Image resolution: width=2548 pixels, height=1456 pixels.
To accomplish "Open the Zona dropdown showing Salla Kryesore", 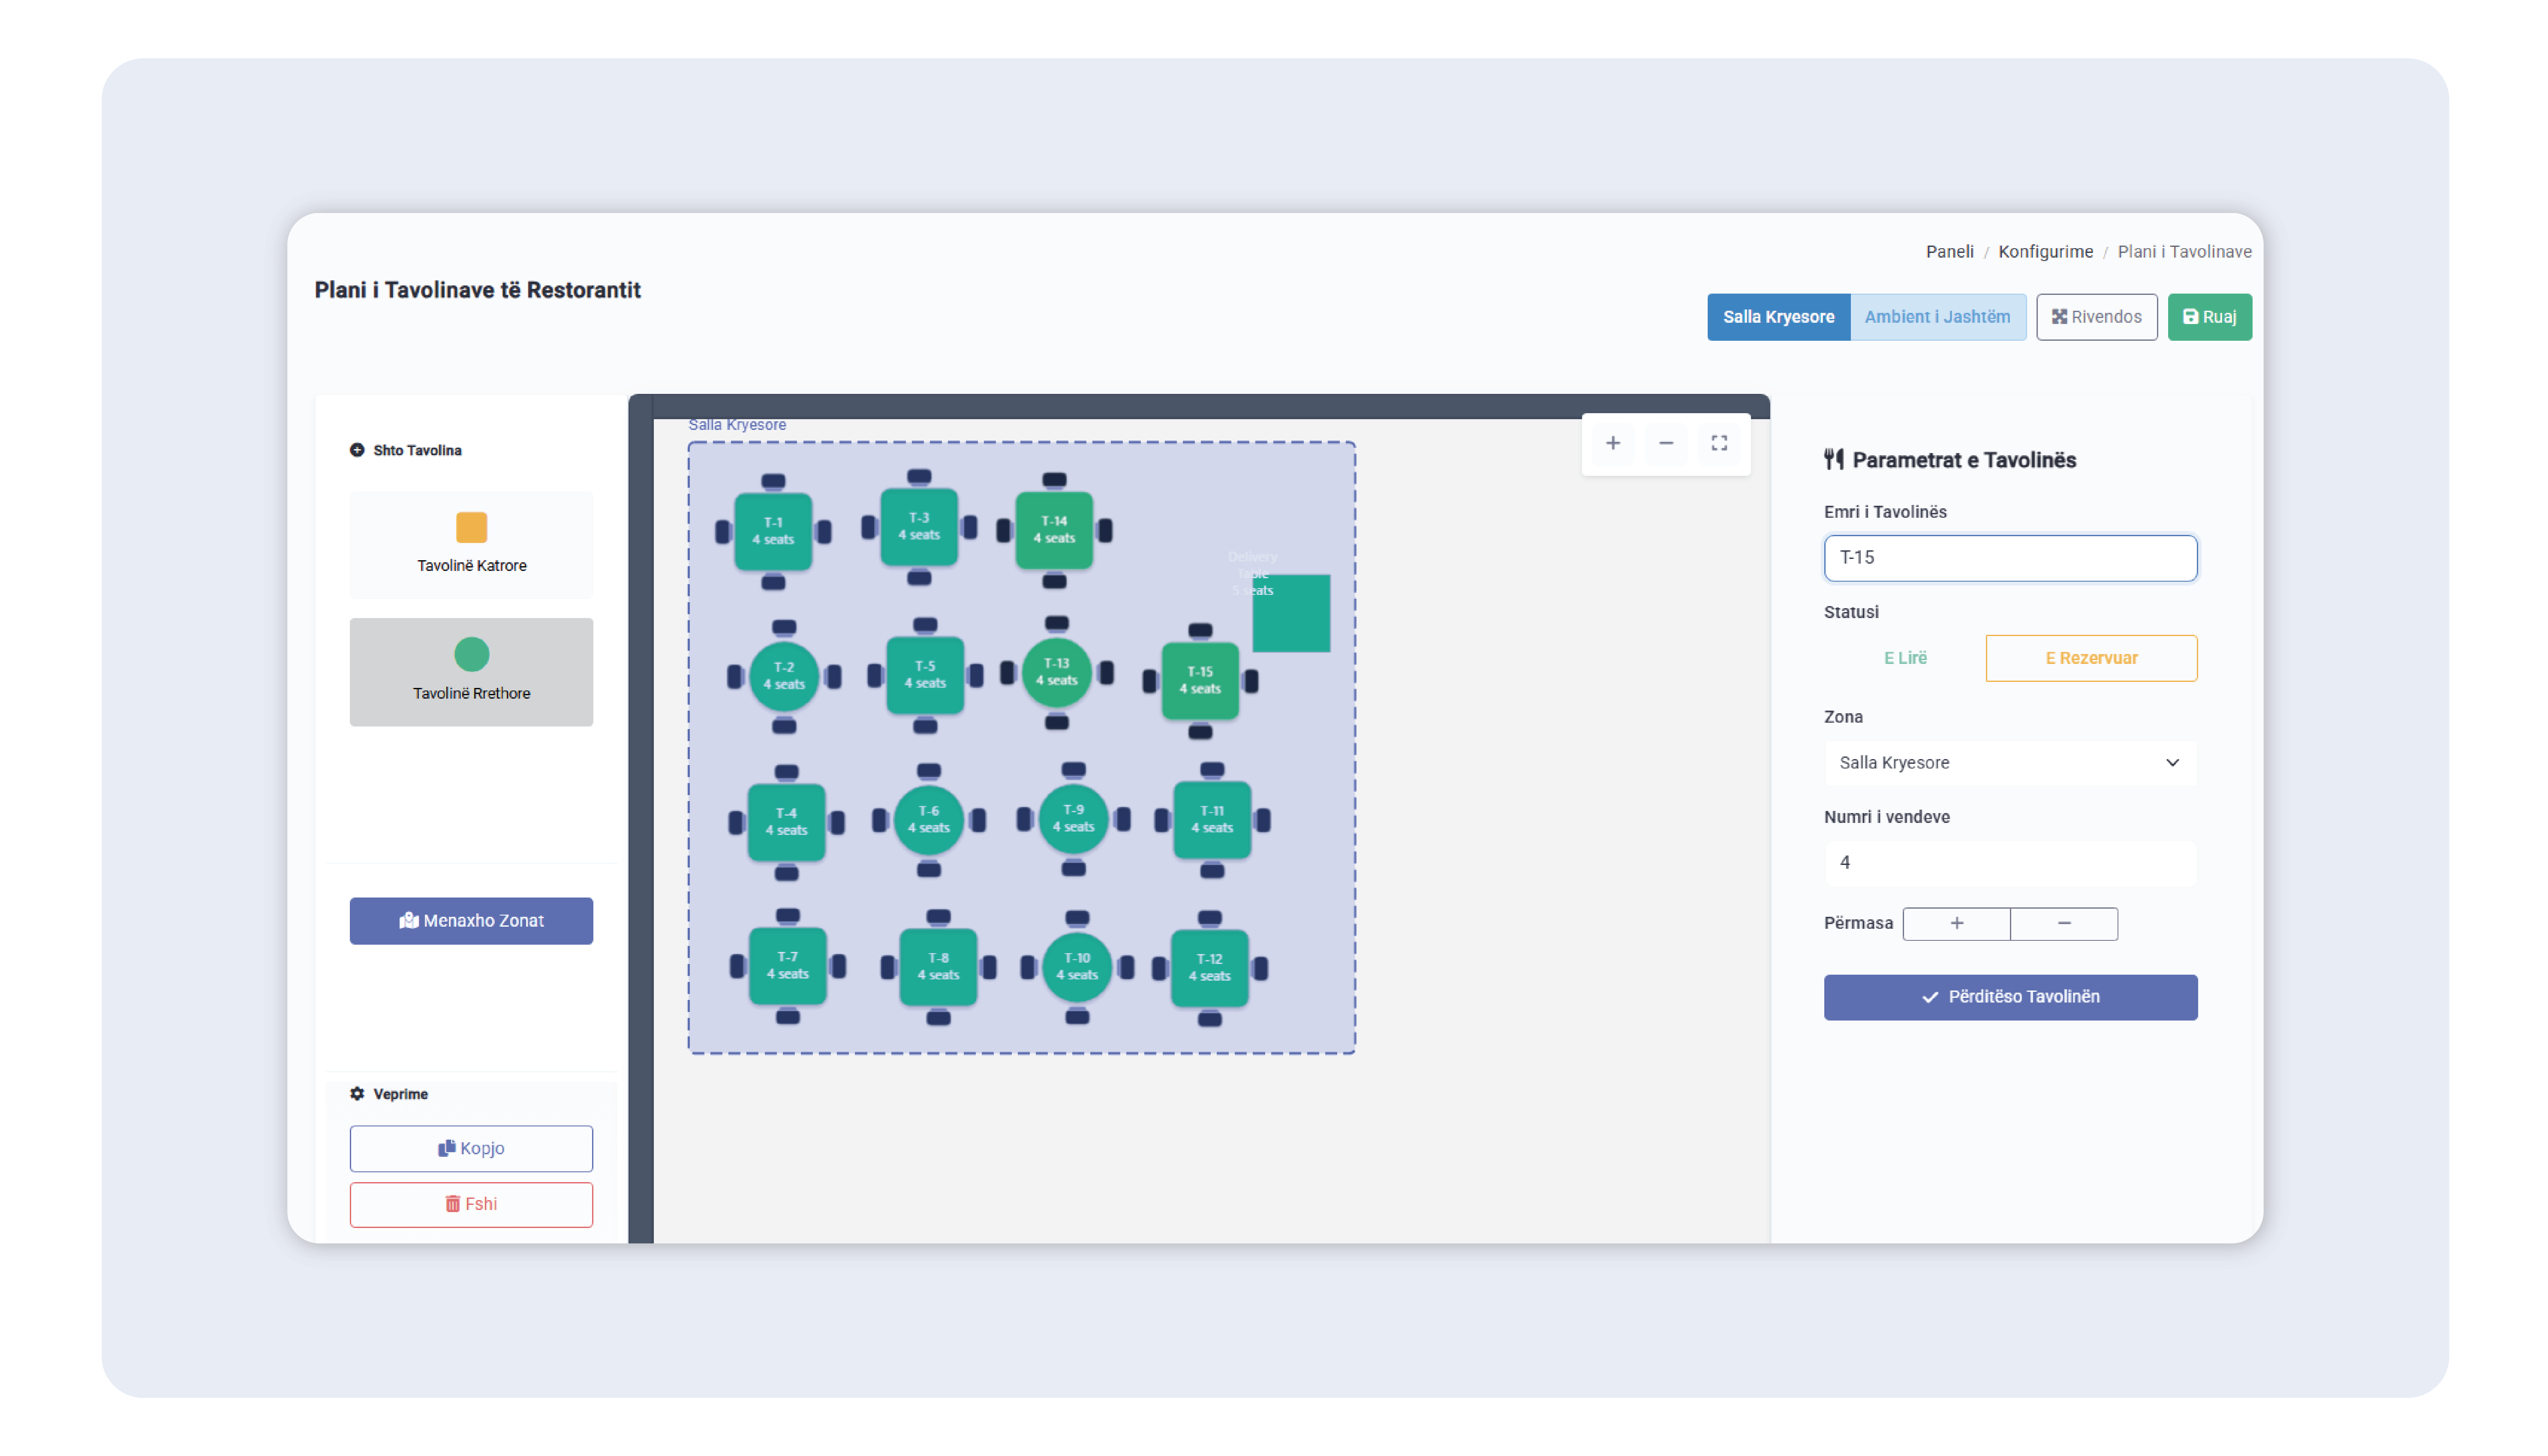I will coord(2009,763).
